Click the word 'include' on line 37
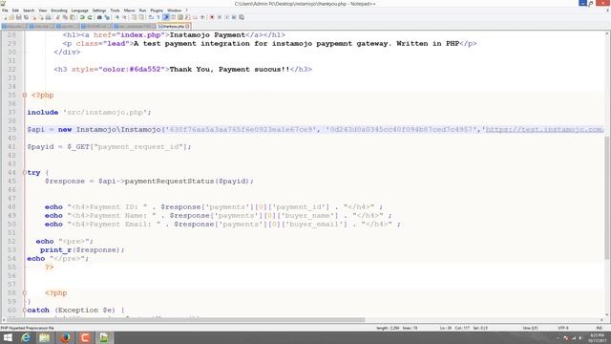 click(x=42, y=113)
